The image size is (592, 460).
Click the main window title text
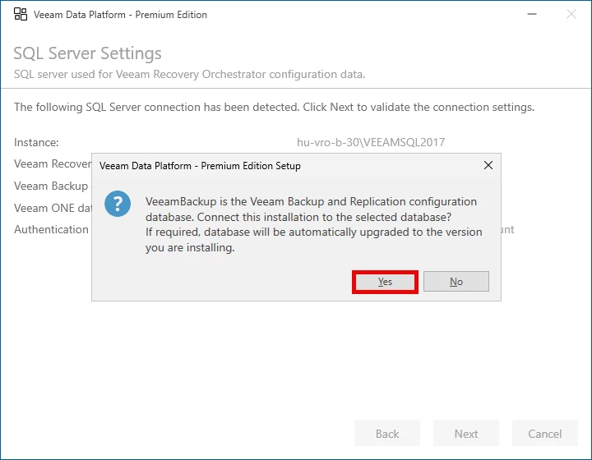(x=120, y=15)
